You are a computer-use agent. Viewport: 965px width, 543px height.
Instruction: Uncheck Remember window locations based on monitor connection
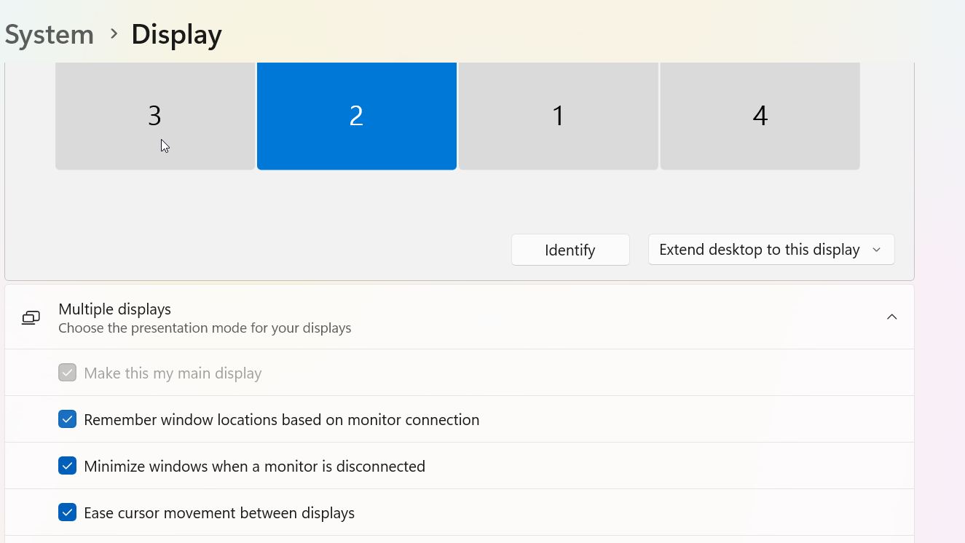coord(67,419)
